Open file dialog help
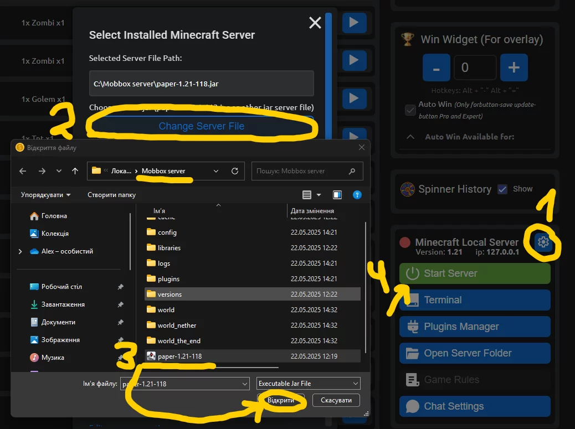Image resolution: width=575 pixels, height=429 pixels. tap(357, 195)
